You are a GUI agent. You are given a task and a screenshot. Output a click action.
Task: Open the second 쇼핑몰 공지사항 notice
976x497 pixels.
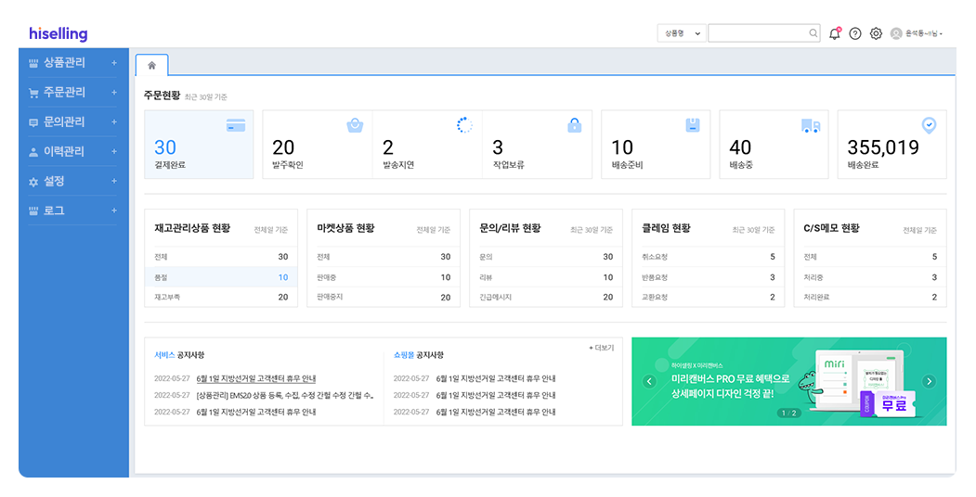496,396
